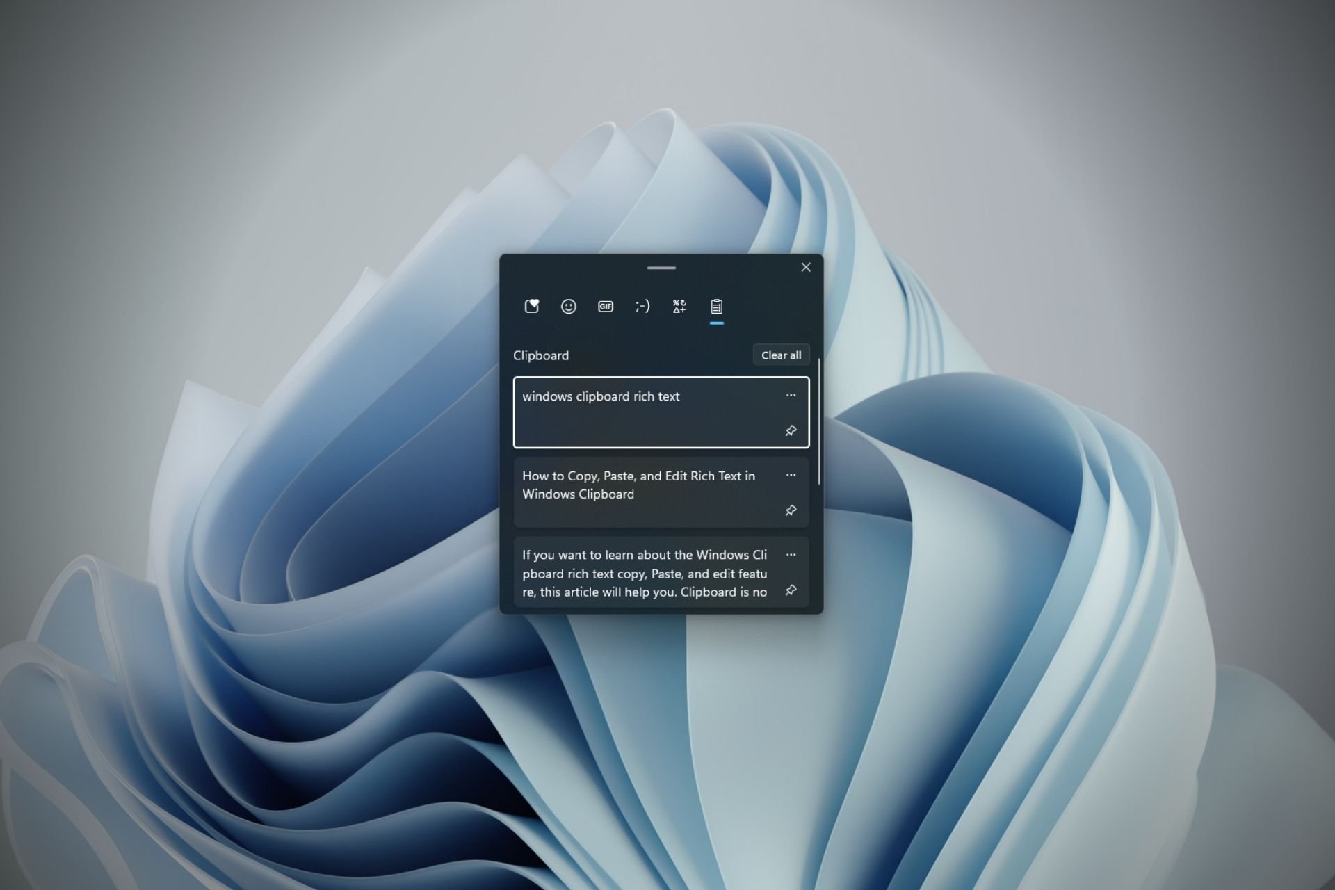Select the stickers icon
1335x890 pixels.
(531, 306)
